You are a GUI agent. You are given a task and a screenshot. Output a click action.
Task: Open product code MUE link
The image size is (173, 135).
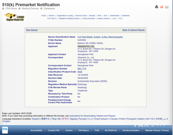point(80,72)
